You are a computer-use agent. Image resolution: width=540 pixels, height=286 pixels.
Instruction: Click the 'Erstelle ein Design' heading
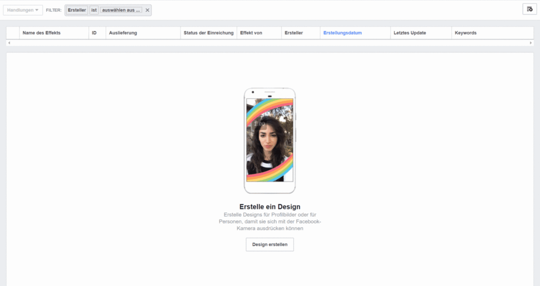tap(269, 206)
